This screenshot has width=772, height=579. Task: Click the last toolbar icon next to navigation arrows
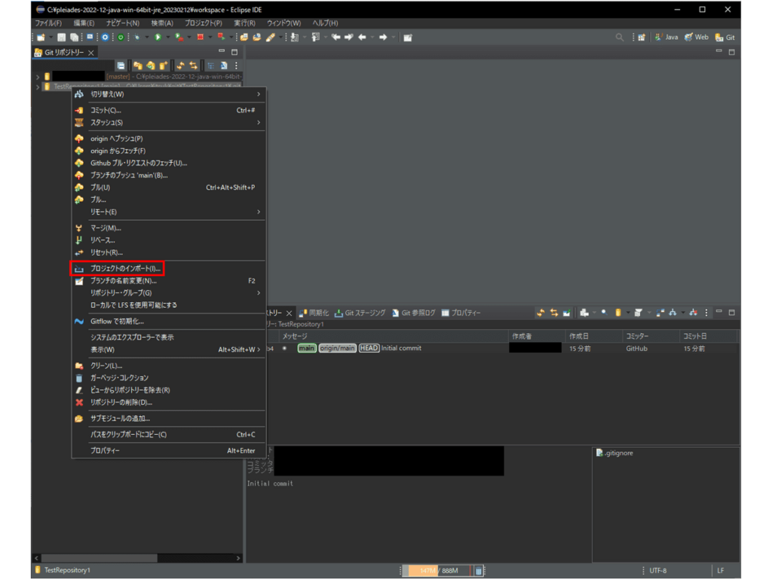click(408, 38)
